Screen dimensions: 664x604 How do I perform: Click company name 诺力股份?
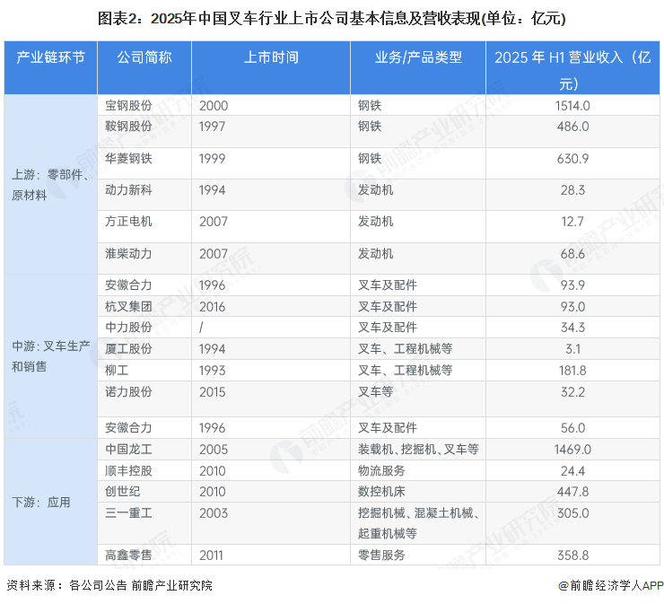(x=128, y=392)
